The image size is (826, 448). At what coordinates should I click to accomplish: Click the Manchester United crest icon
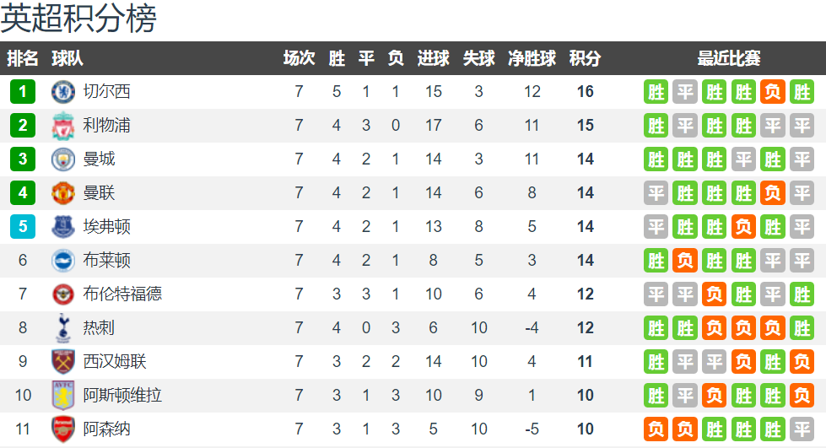click(63, 193)
